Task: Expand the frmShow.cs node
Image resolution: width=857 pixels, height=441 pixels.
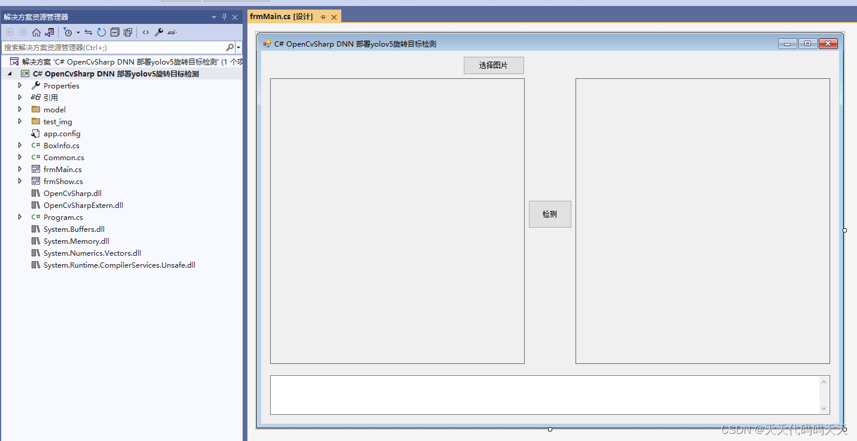Action: [x=20, y=181]
